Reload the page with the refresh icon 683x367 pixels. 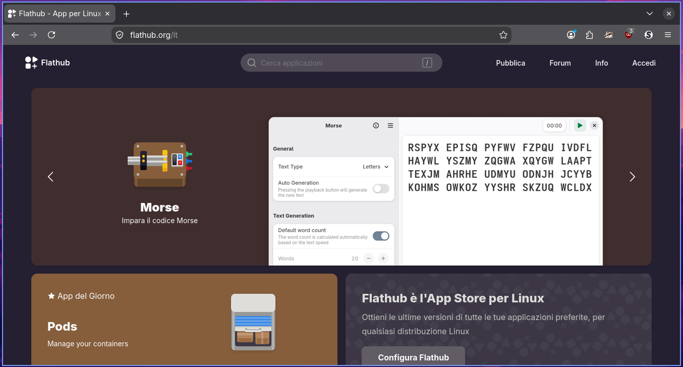pos(51,35)
